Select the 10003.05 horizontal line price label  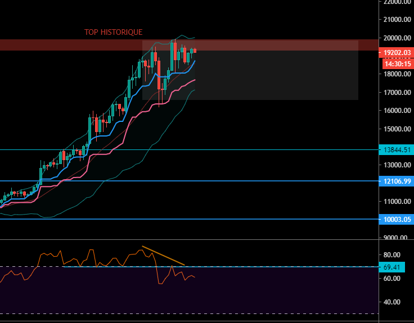tap(397, 220)
